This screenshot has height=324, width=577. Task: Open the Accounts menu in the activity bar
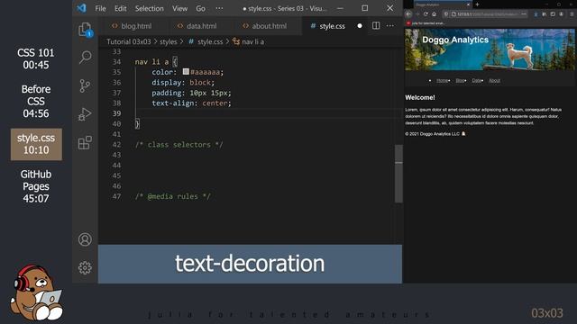[85, 239]
